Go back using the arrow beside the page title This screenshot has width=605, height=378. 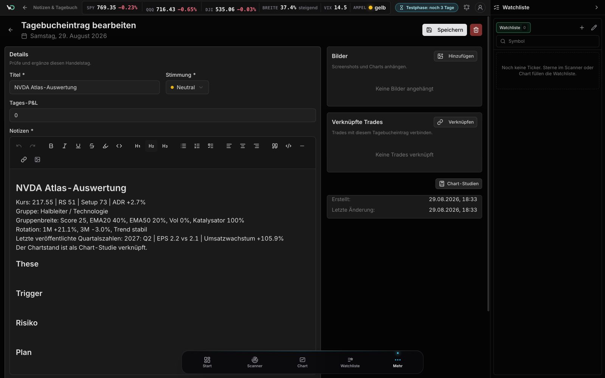click(x=11, y=30)
